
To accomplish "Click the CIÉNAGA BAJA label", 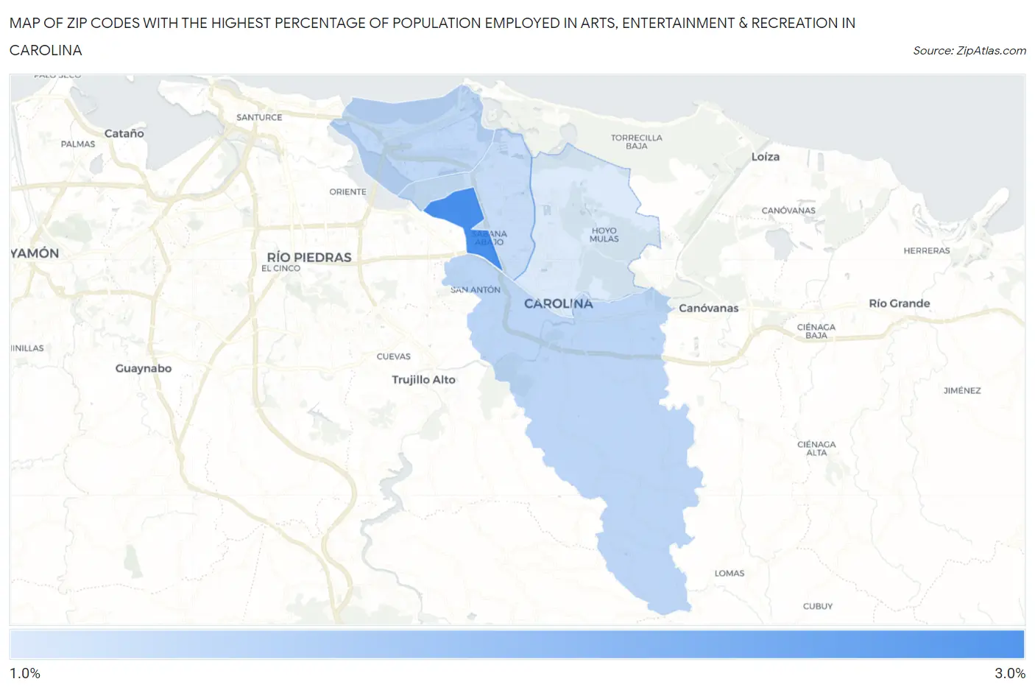I will coord(816,331).
